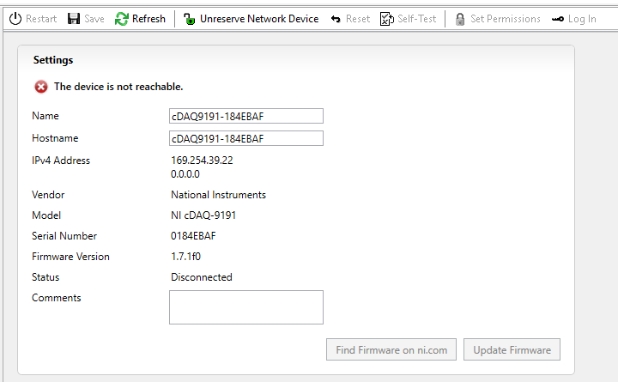Select the Disconnected status value
618x382 pixels.
[202, 276]
